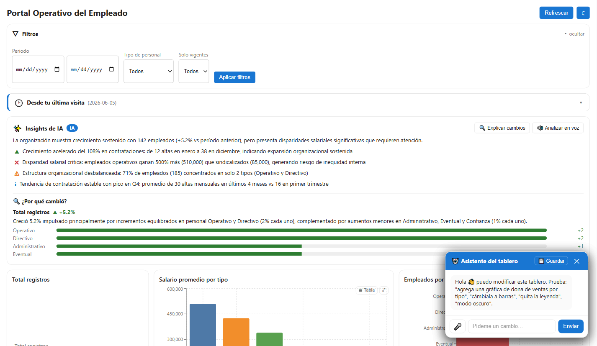Start Analizar en voz

pos(558,128)
